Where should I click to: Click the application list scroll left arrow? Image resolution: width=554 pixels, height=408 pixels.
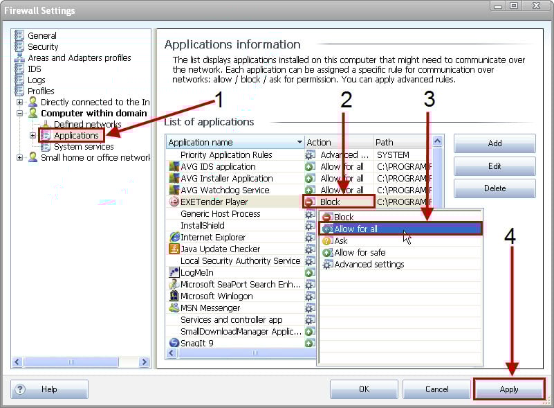point(172,353)
